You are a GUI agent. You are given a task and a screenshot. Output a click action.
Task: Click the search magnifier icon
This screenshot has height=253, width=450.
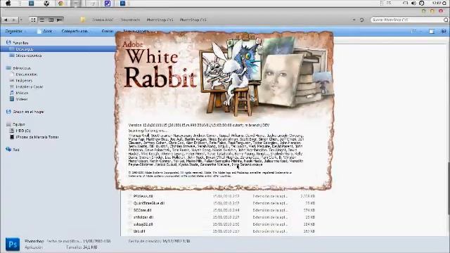[446, 20]
